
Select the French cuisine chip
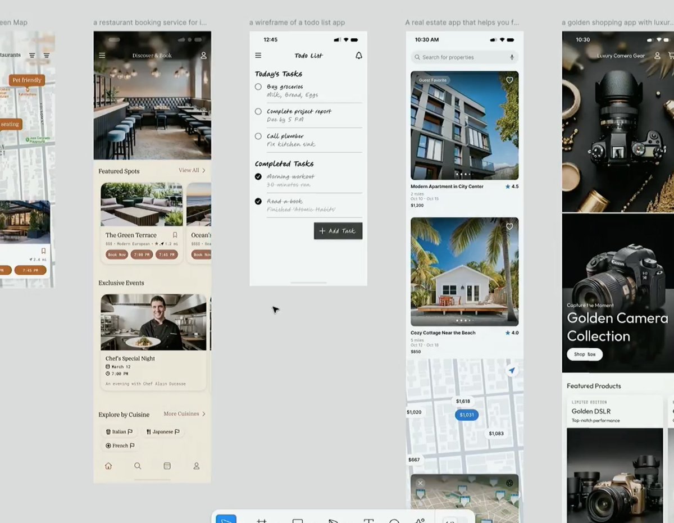tap(120, 445)
